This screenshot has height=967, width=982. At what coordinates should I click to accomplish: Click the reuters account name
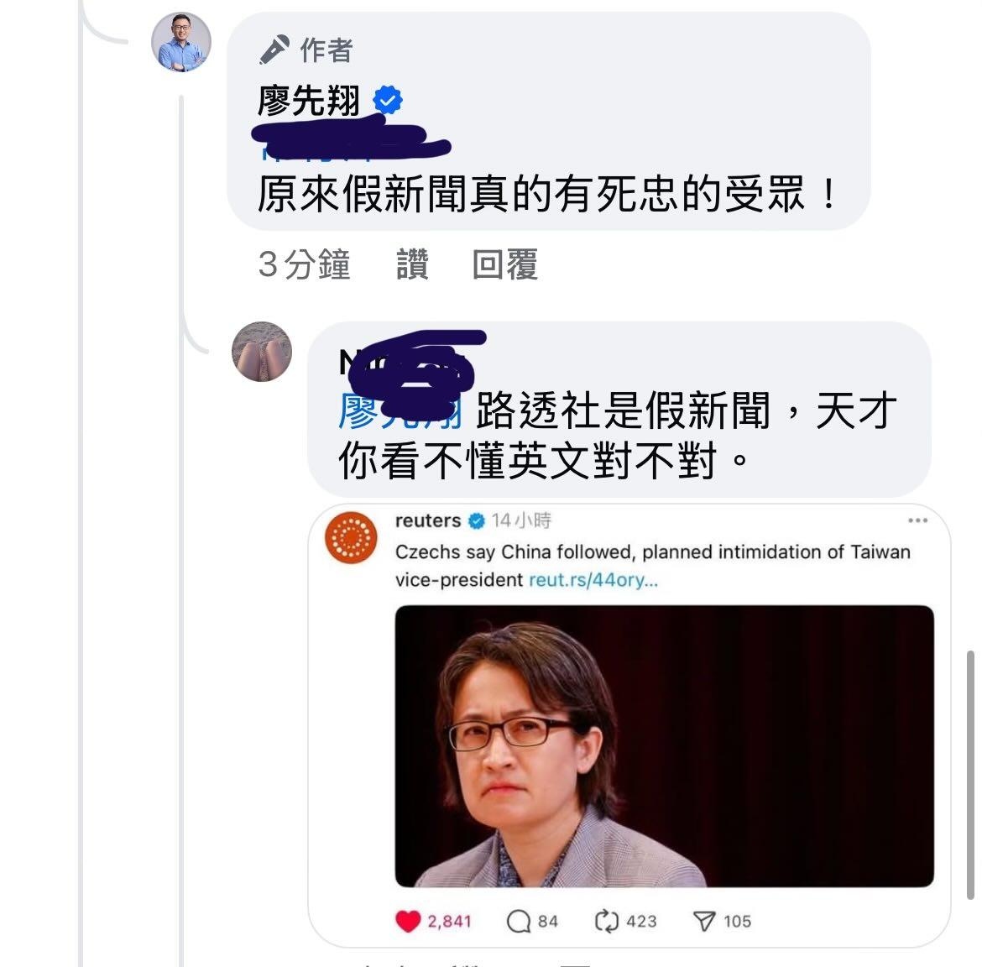pos(428,520)
